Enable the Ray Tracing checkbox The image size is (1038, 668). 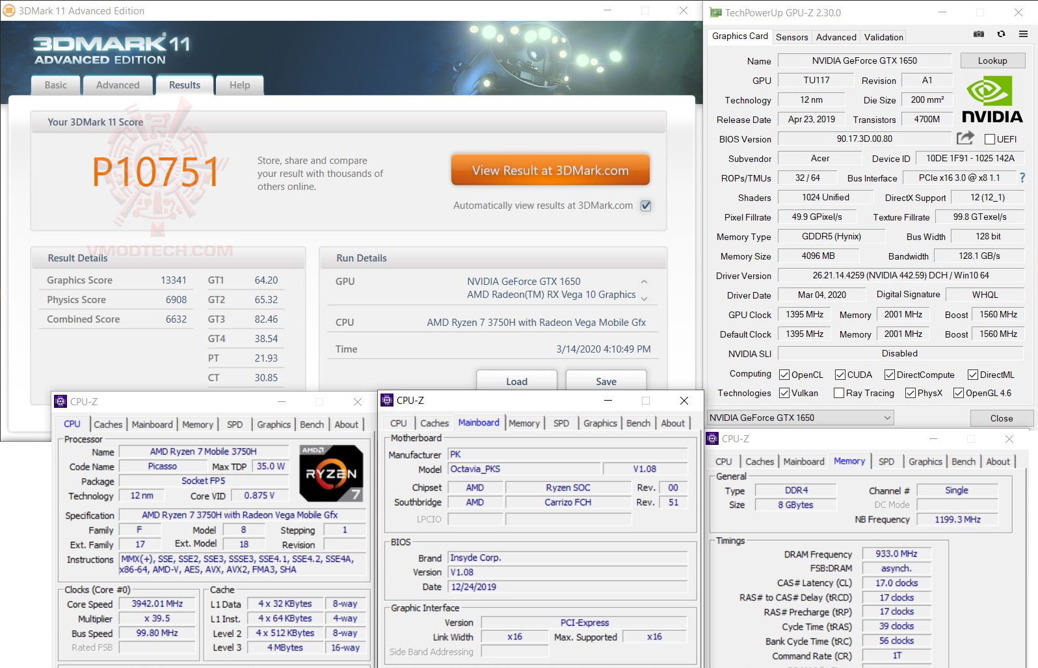pyautogui.click(x=839, y=393)
